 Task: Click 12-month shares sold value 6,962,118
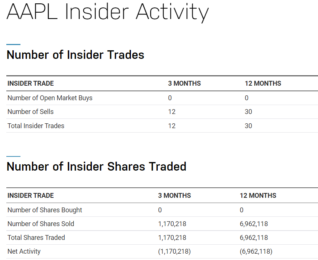(254, 224)
